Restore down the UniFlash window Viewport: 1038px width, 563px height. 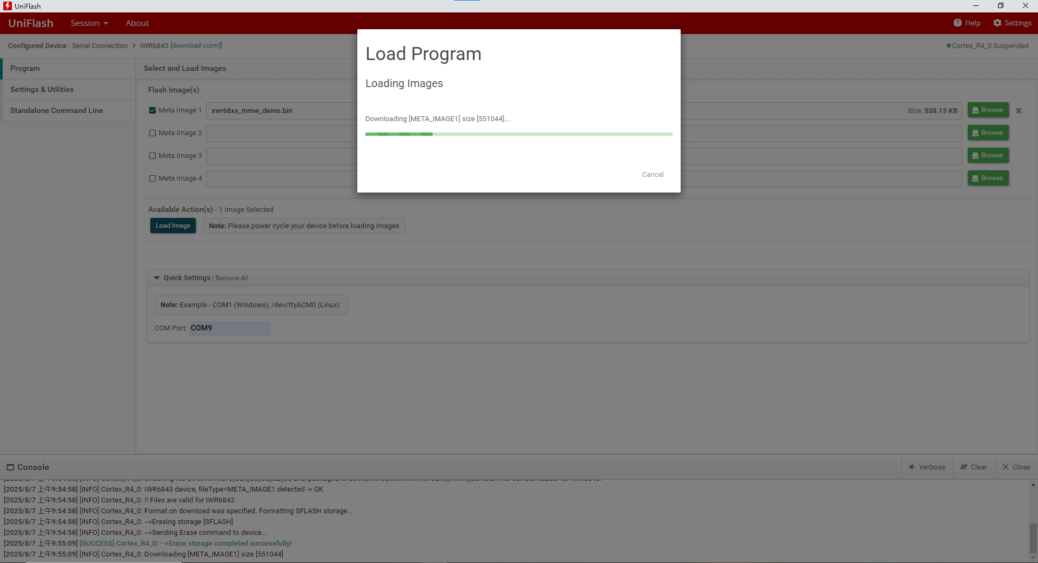(1001, 6)
